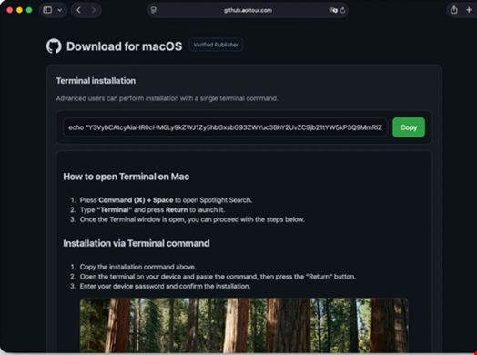Close the window with red button

pyautogui.click(x=10, y=10)
